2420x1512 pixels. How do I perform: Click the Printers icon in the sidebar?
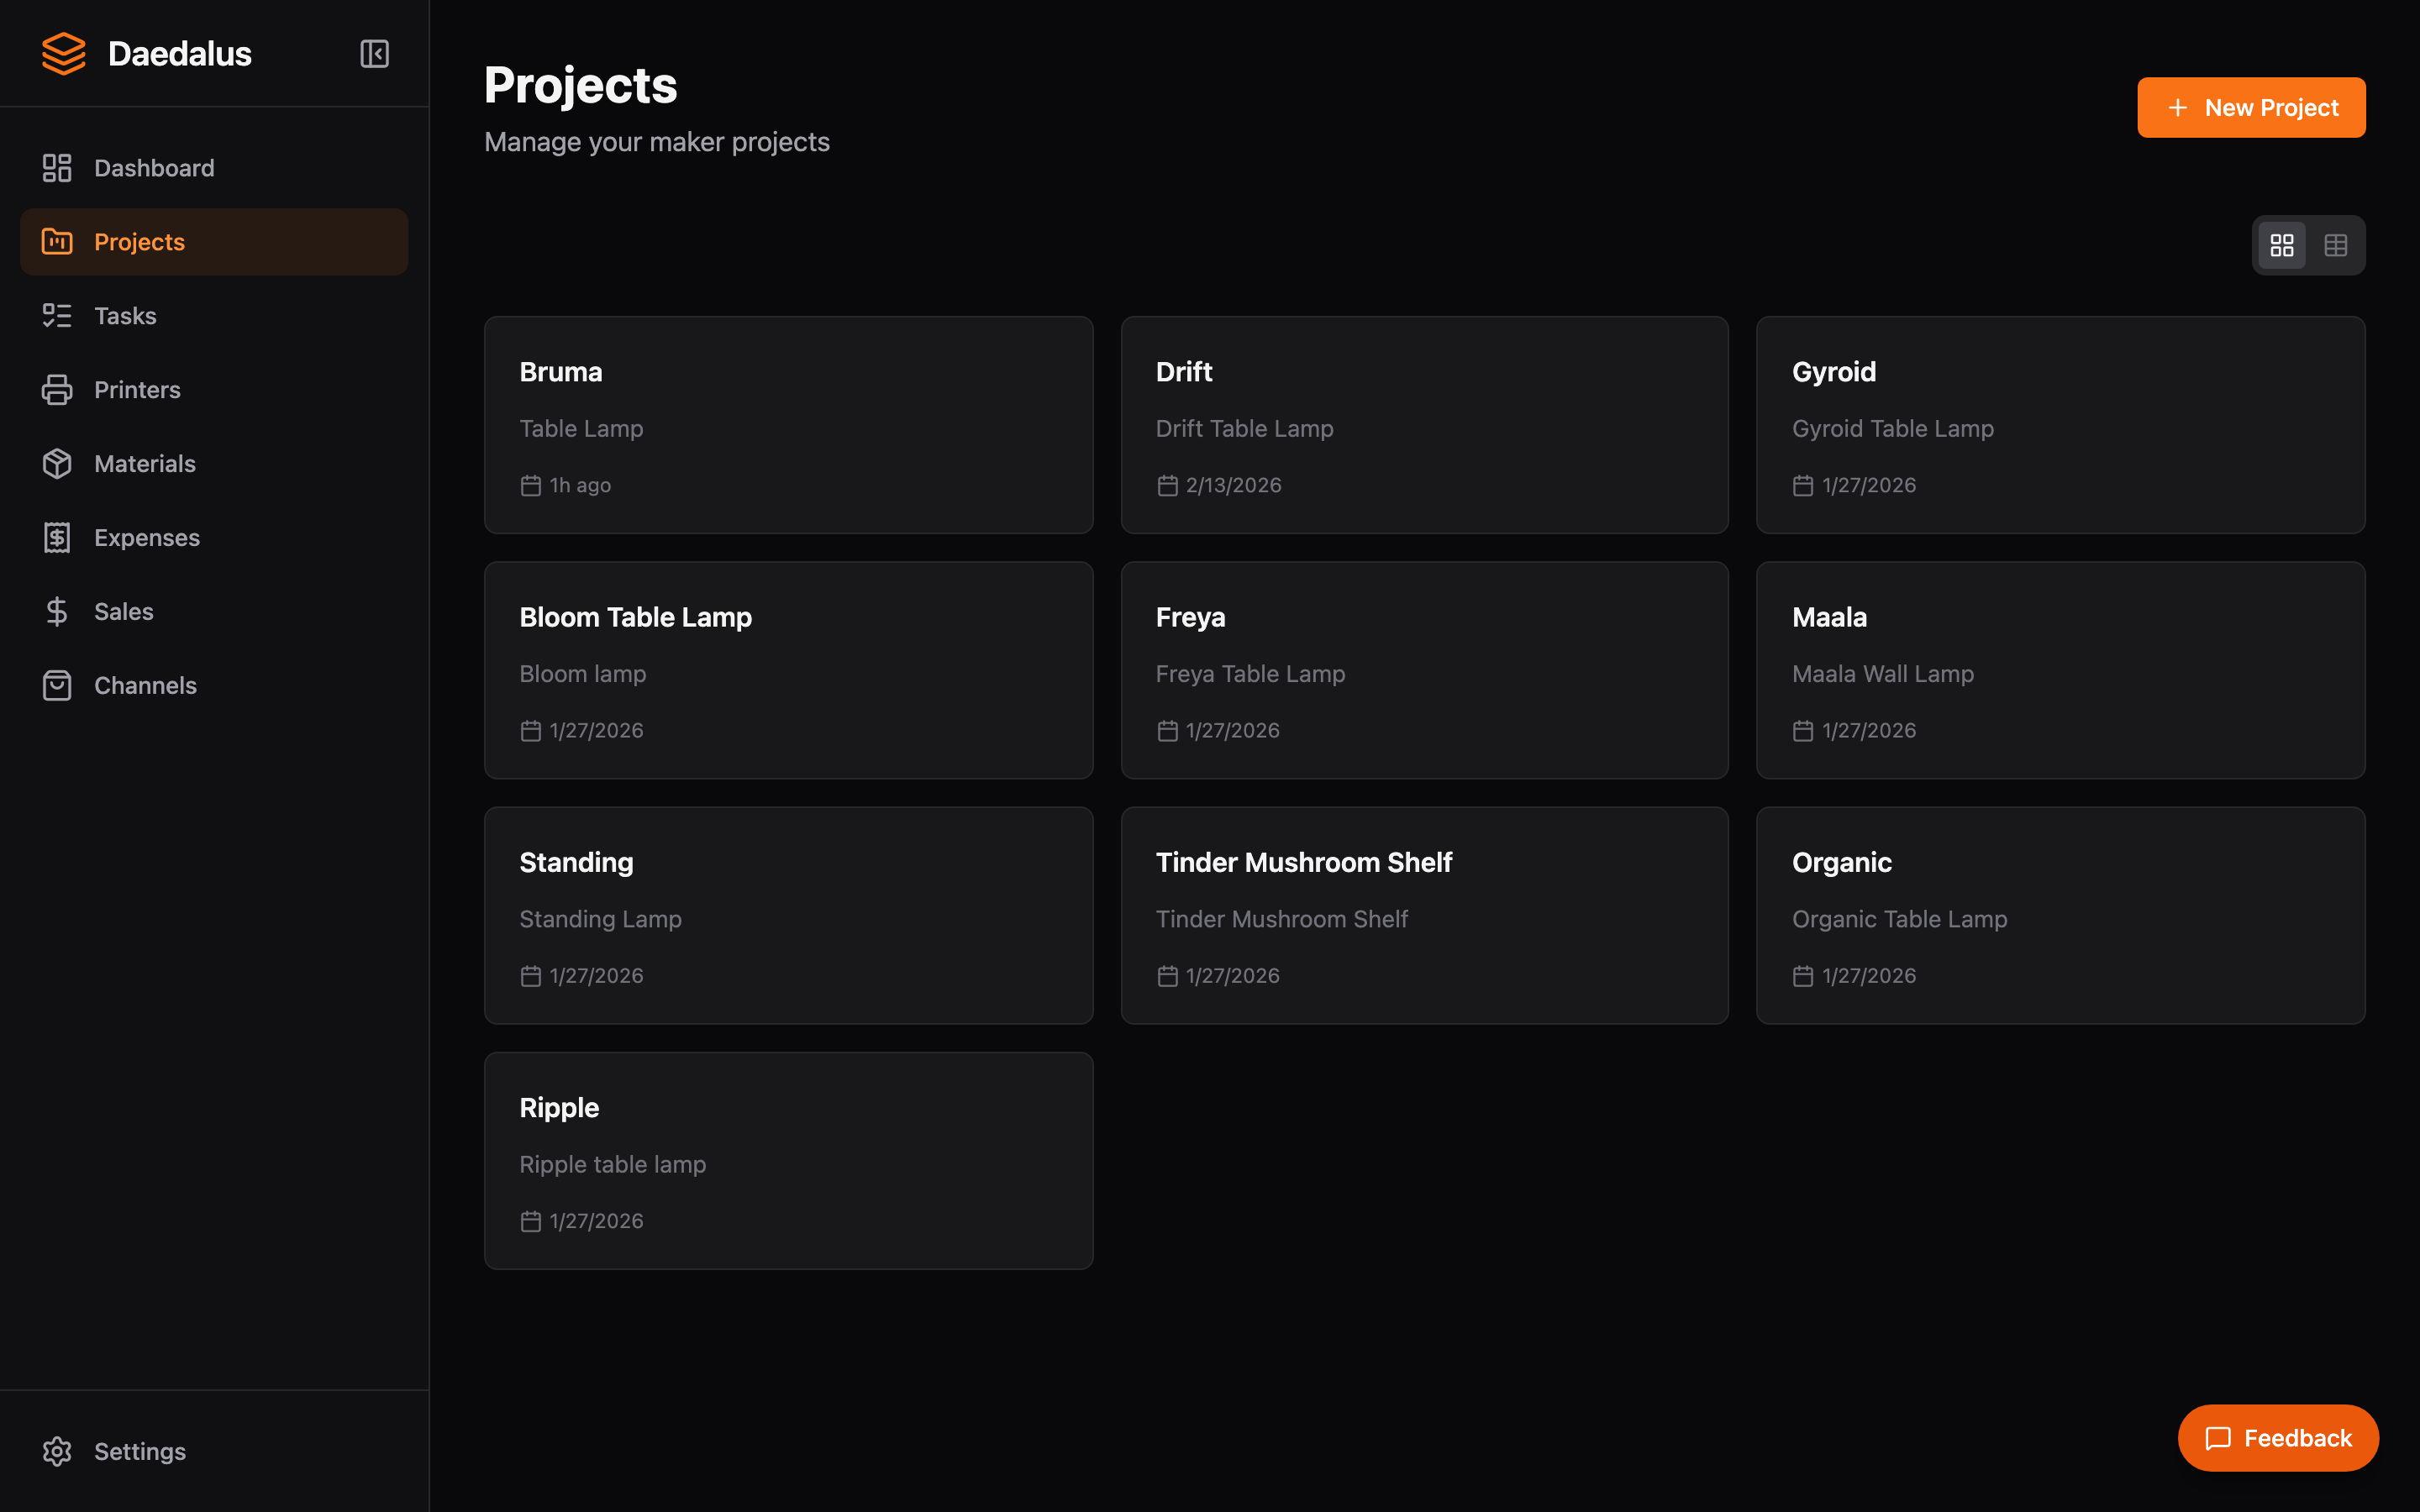(x=57, y=389)
